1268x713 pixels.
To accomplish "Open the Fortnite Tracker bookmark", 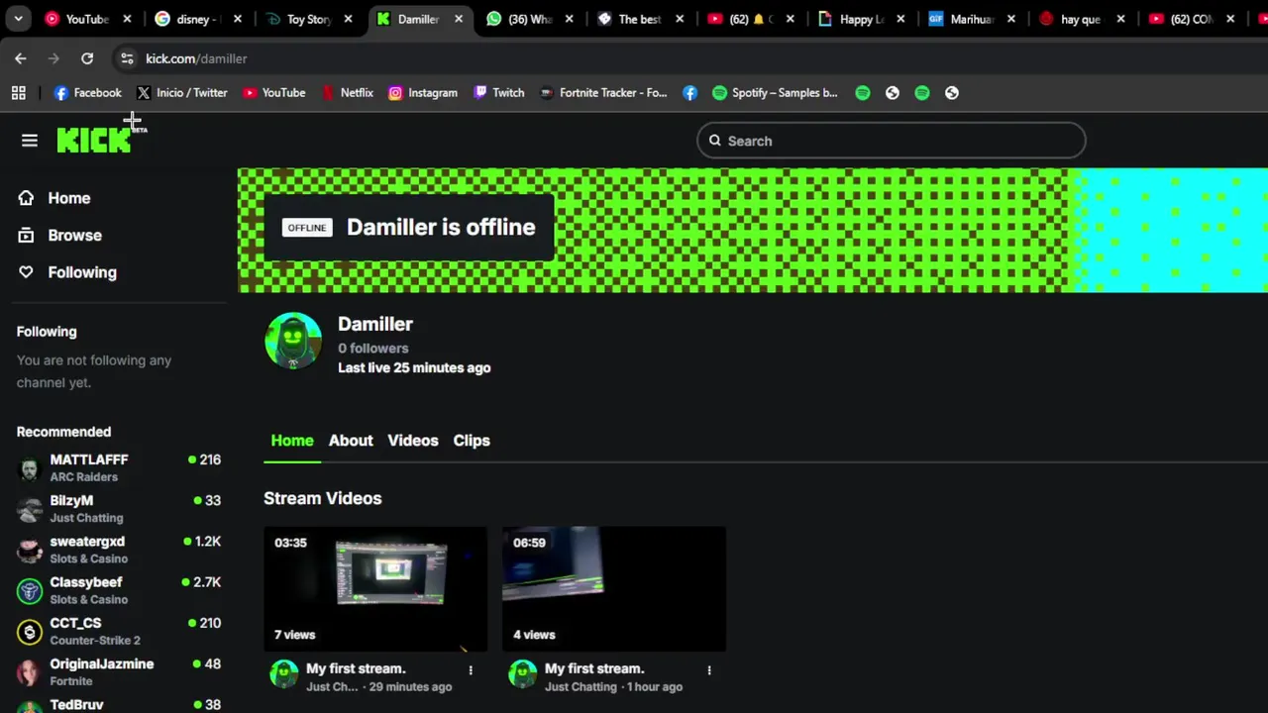I will click(603, 93).
